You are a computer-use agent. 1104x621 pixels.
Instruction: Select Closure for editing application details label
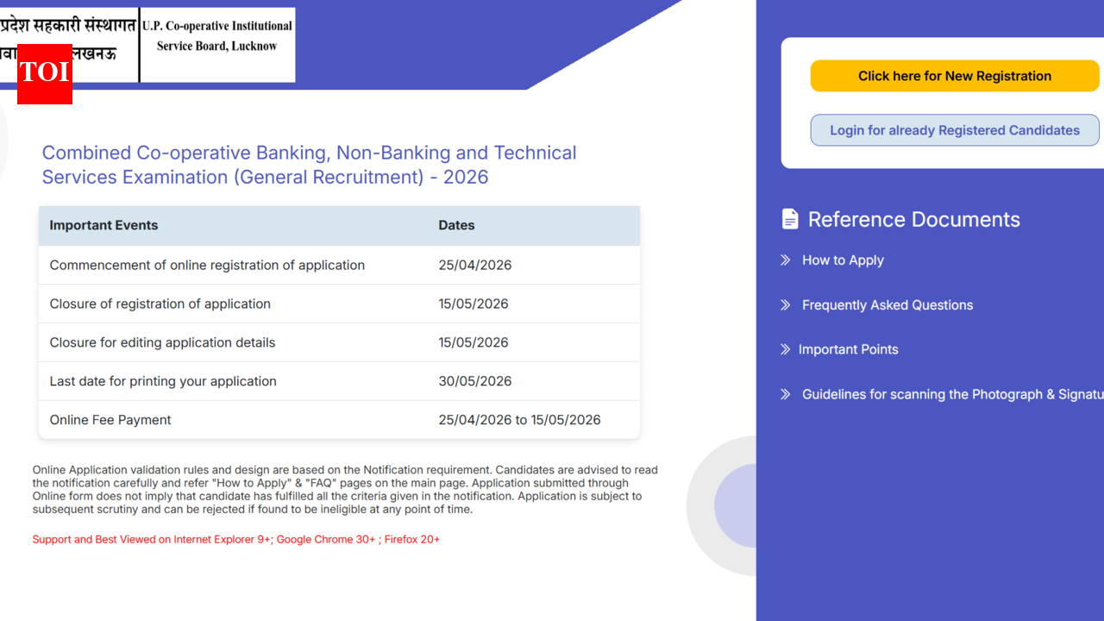point(162,342)
